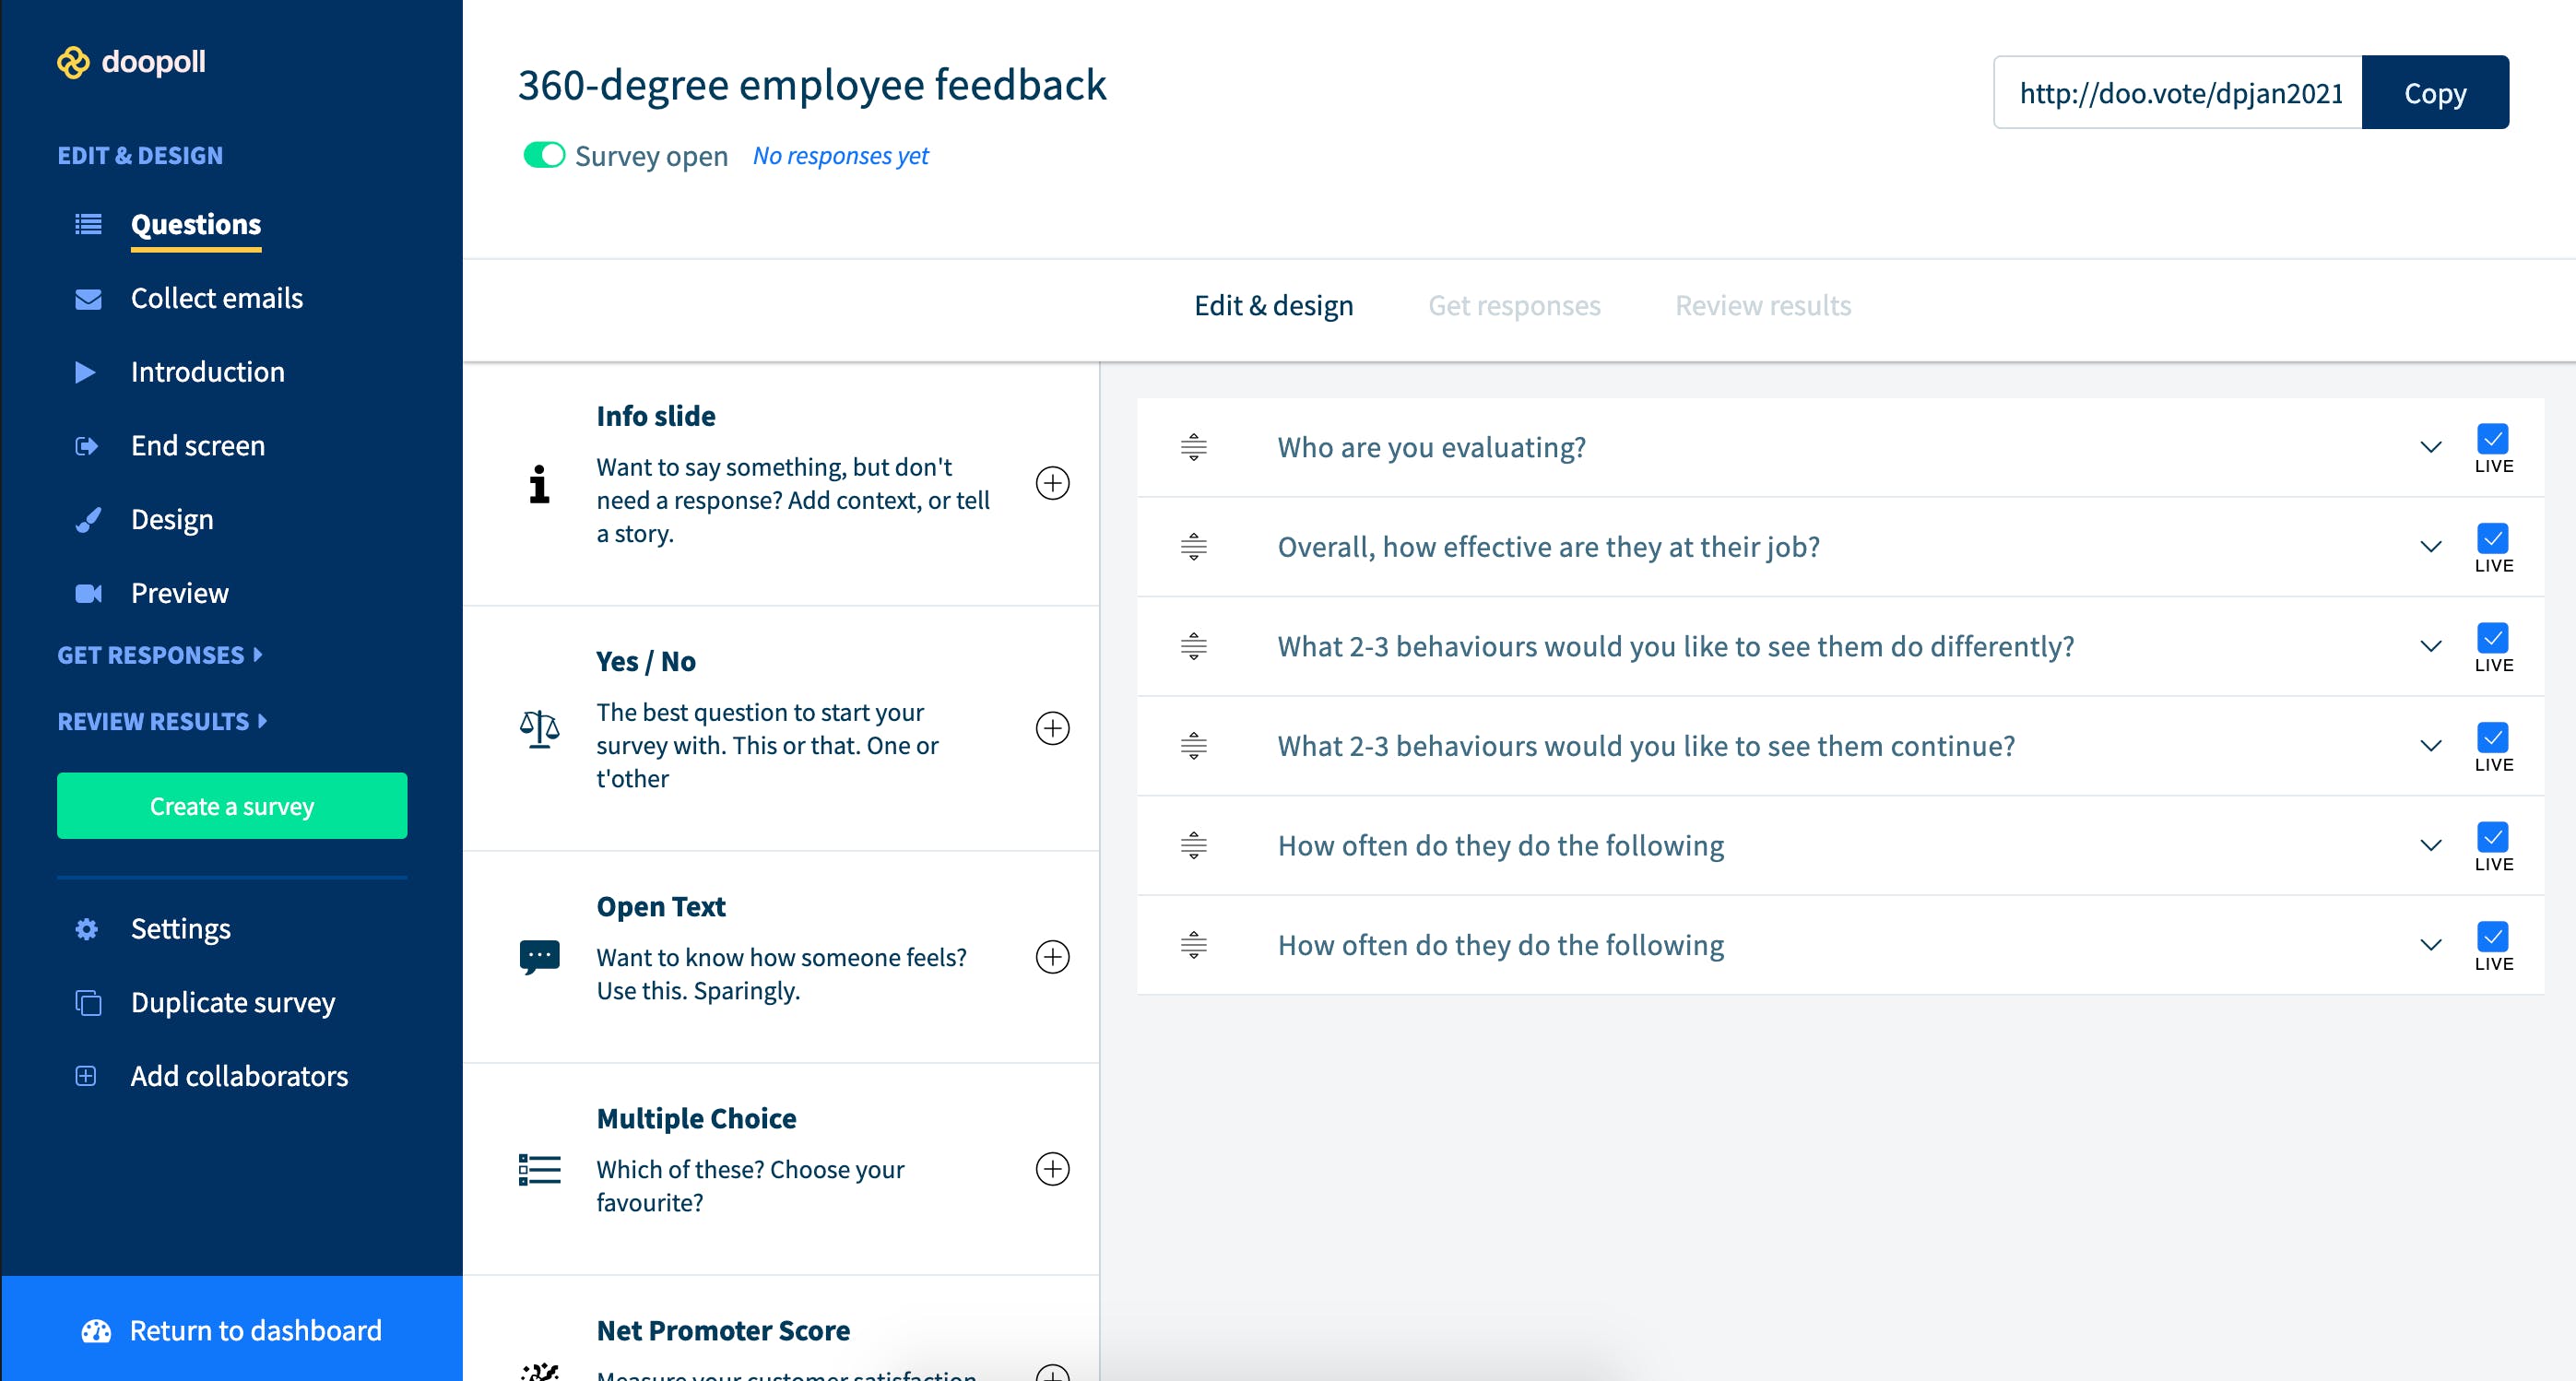Image resolution: width=2576 pixels, height=1381 pixels.
Task: Grab reorder handle for 'Overall, how effective' question
Action: pyautogui.click(x=1193, y=547)
